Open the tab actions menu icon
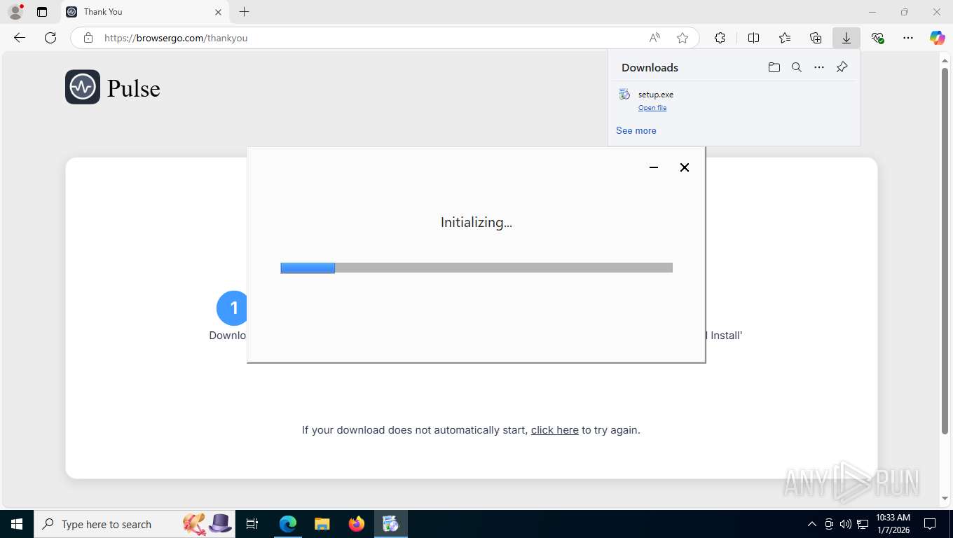Screen dimensions: 953x538 42,12
